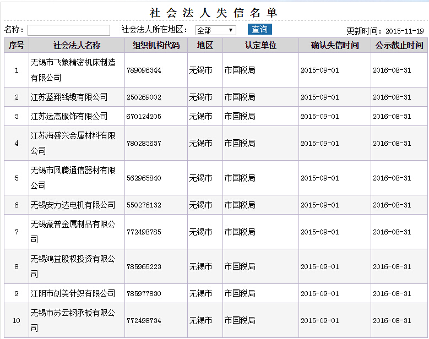Click serial number 1 cell
429x339 pixels.
(x=17, y=70)
